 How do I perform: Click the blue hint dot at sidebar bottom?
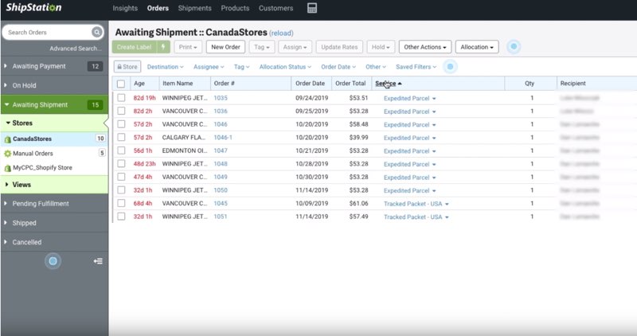pyautogui.click(x=53, y=261)
